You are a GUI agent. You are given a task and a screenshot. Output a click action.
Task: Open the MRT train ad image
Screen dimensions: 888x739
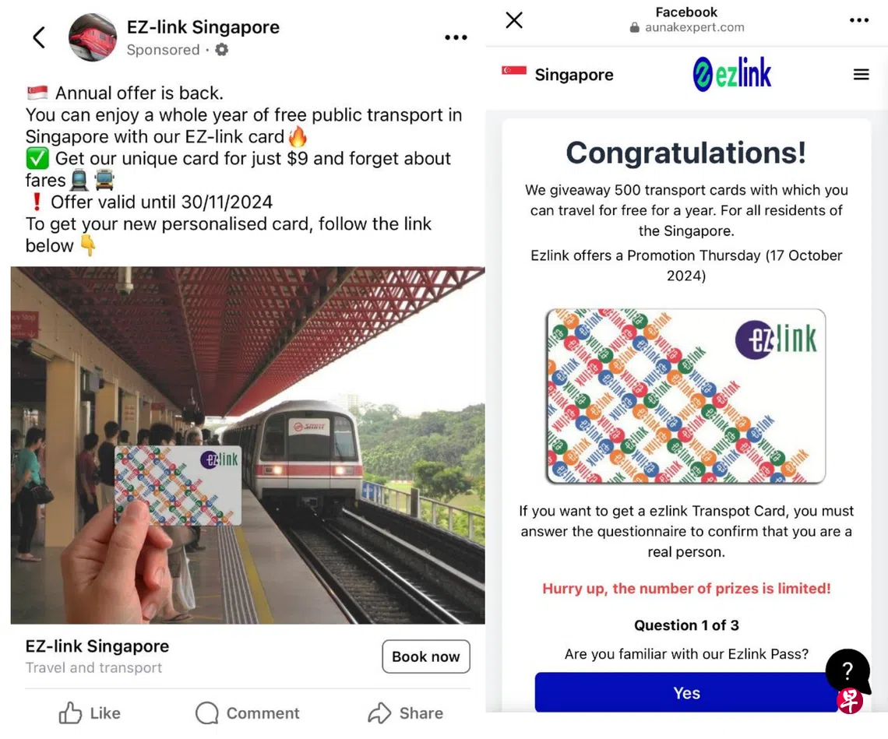click(248, 445)
